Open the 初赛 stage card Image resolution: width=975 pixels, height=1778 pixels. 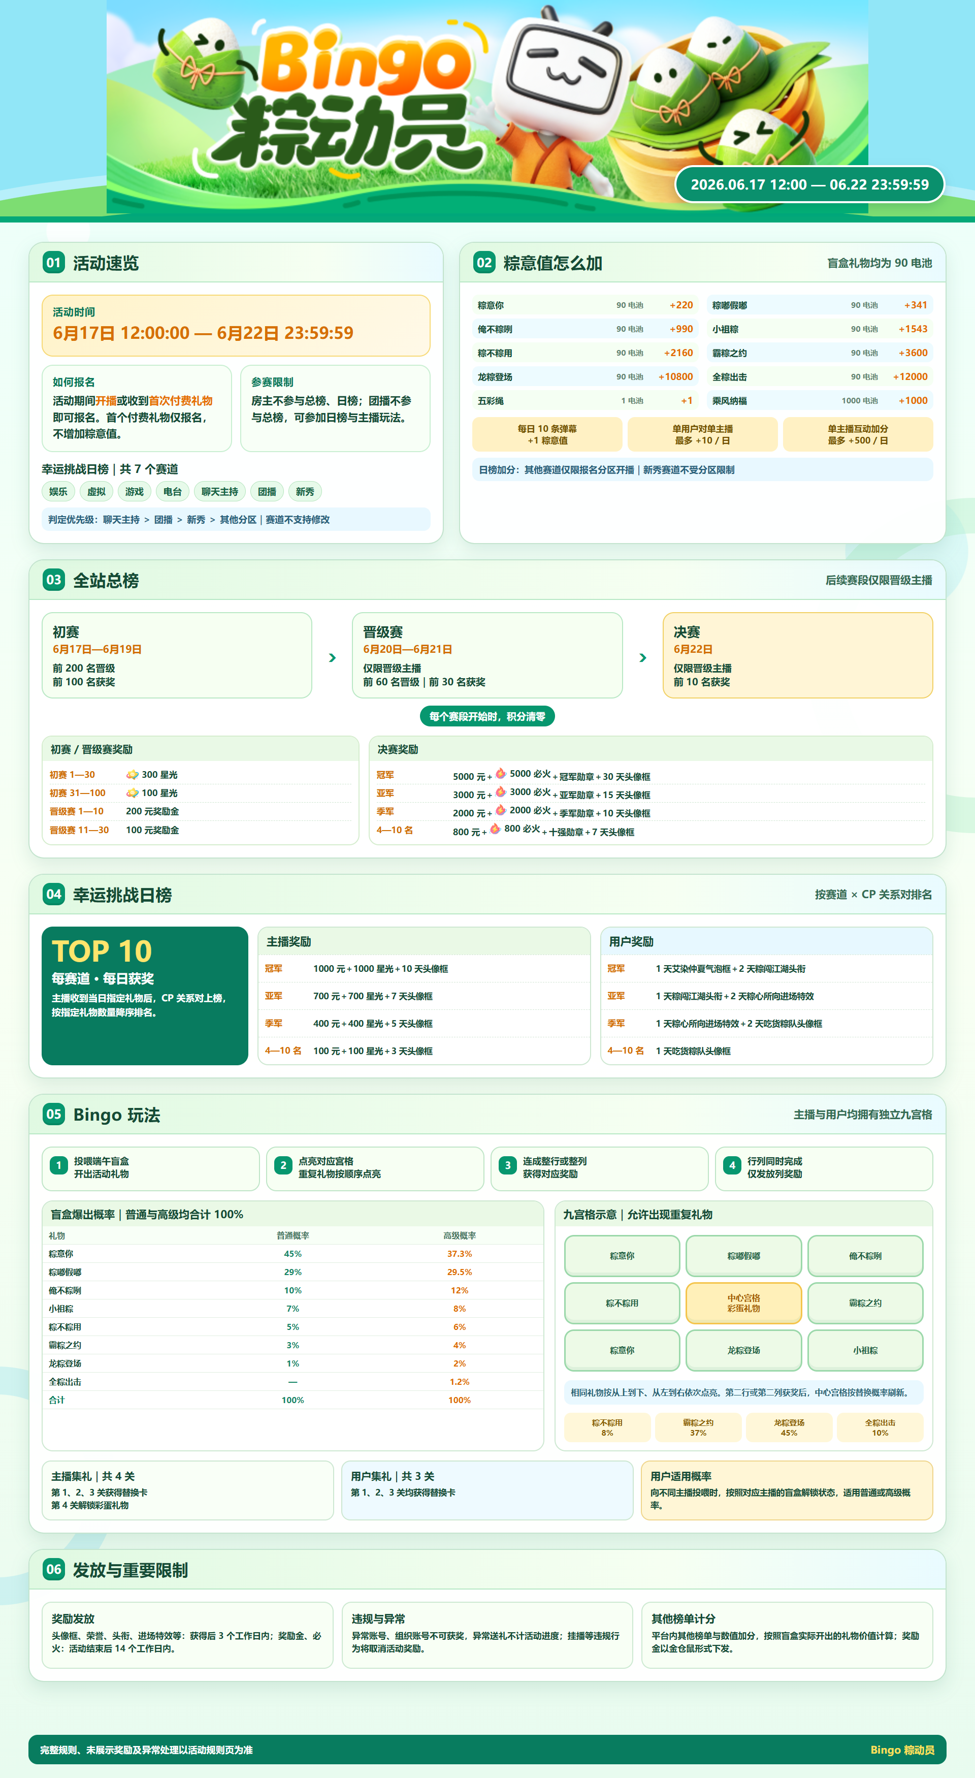[177, 655]
